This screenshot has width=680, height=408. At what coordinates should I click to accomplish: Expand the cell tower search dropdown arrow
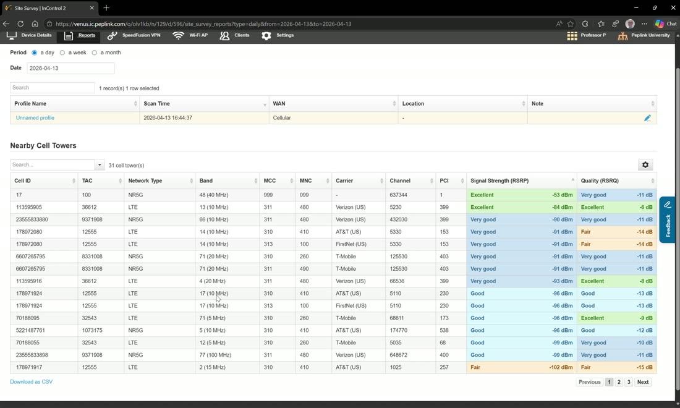(100, 165)
